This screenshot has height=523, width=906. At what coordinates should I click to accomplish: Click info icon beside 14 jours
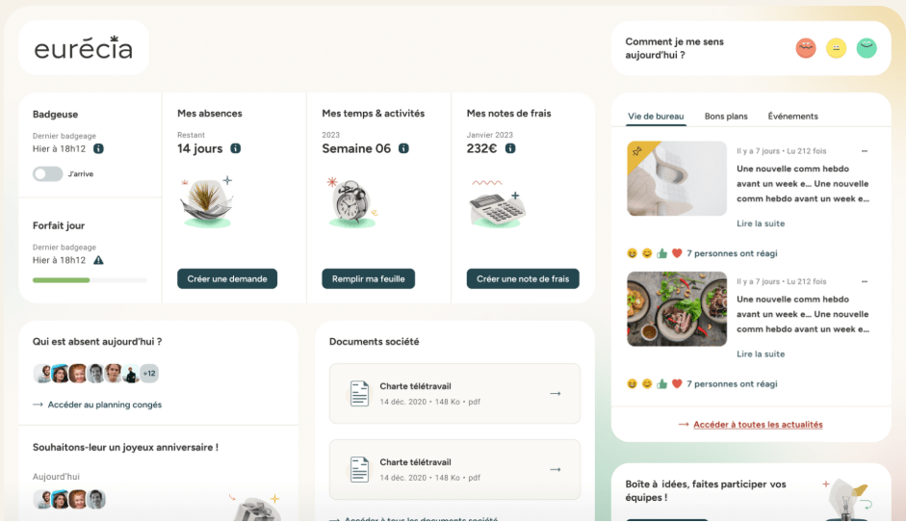pos(236,148)
